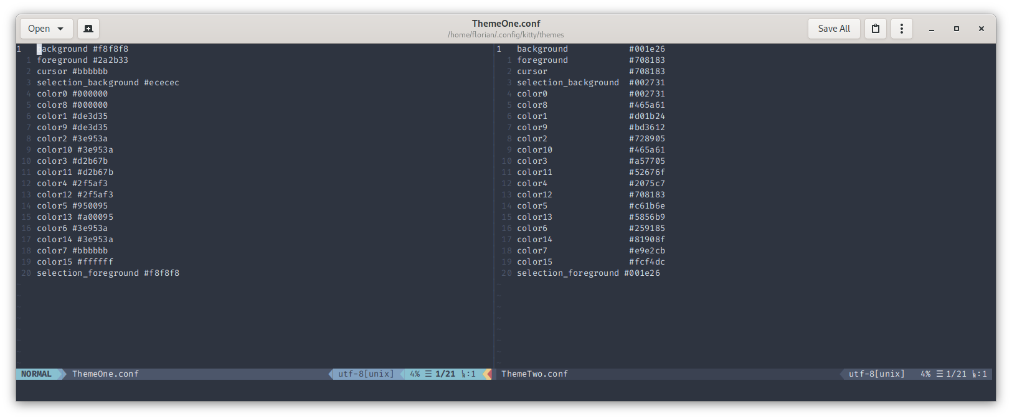Image resolution: width=1012 pixels, height=419 pixels.
Task: Click utf-8[unix] in left pane status line
Action: [x=366, y=374]
